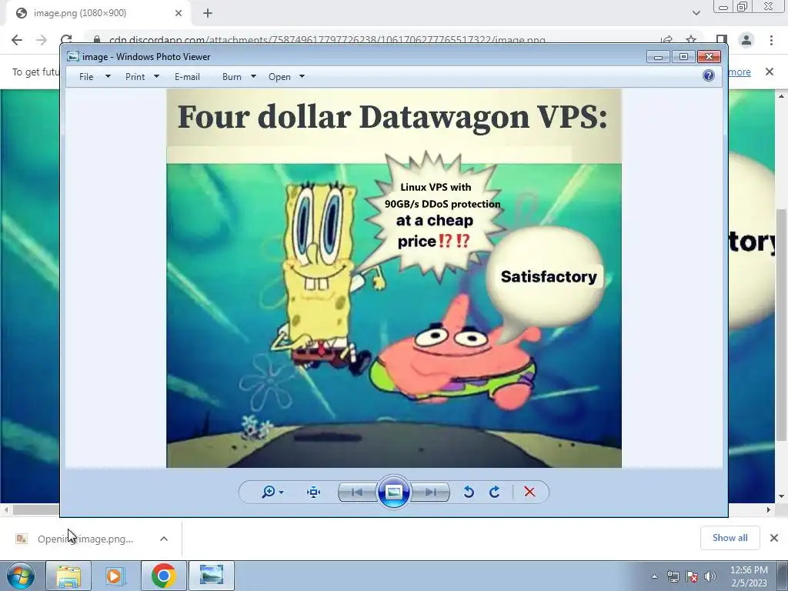Click the volume speaker tray icon
The width and height of the screenshot is (788, 591).
point(710,576)
